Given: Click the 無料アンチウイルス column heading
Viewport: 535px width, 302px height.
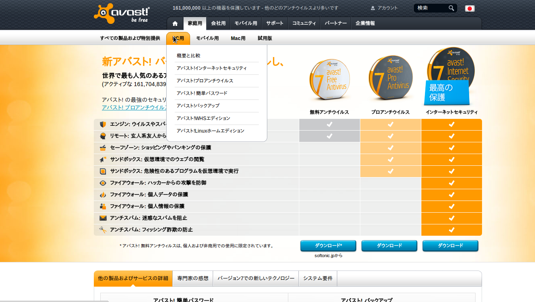Looking at the screenshot, I should click(x=329, y=112).
